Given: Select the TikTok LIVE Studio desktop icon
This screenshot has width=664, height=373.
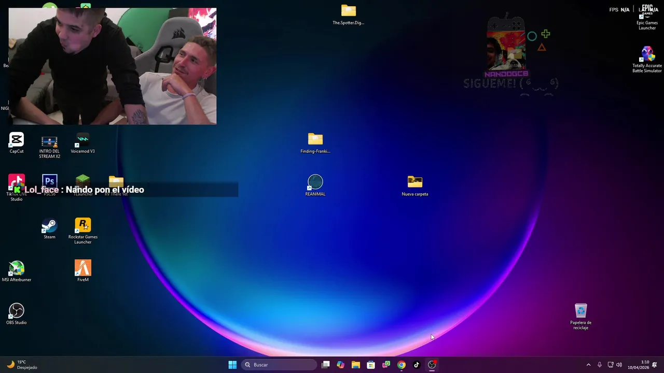Looking at the screenshot, I should [x=17, y=188].
